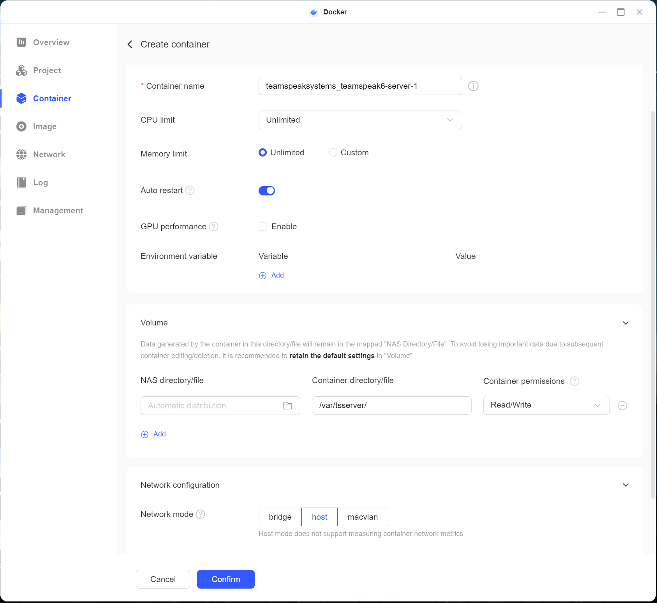The width and height of the screenshot is (657, 603).
Task: Add a new environment variable
Action: click(x=272, y=275)
